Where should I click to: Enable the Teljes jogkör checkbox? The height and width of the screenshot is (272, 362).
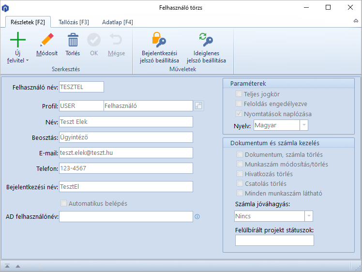coord(239,94)
